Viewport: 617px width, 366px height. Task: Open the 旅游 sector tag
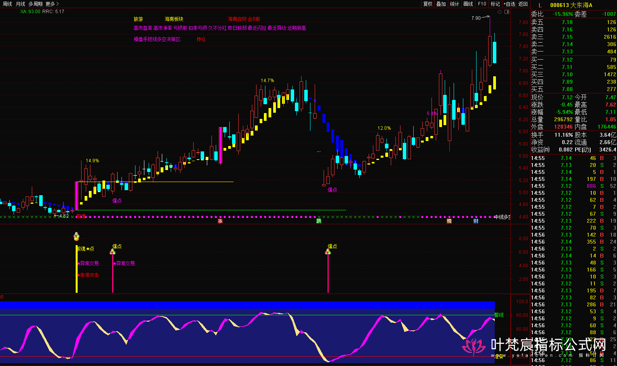(139, 19)
